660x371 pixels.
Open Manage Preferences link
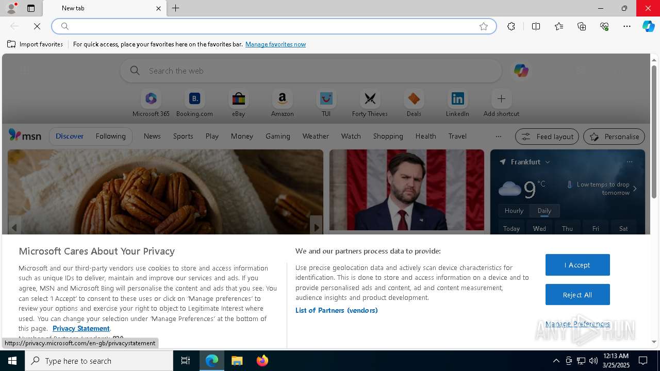pyautogui.click(x=577, y=324)
